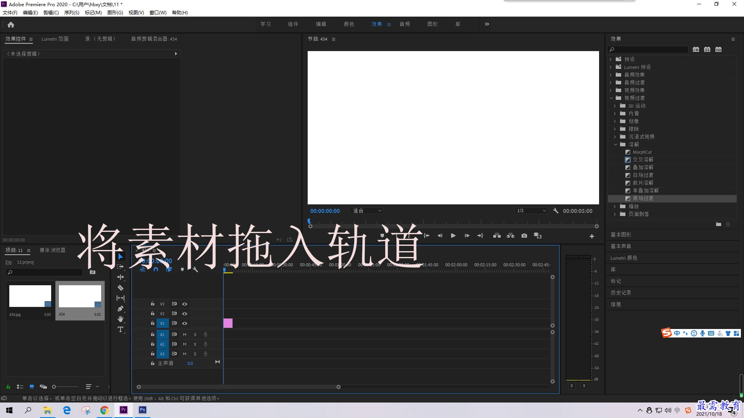This screenshot has height=418, width=744.
Task: Select the pink clip on V1 track
Action: point(228,323)
